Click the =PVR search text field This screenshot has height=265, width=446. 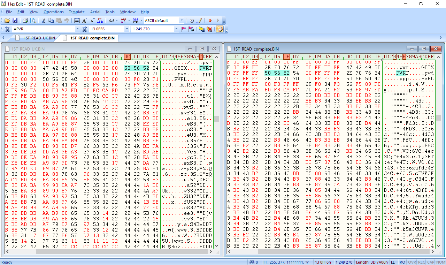[44, 29]
